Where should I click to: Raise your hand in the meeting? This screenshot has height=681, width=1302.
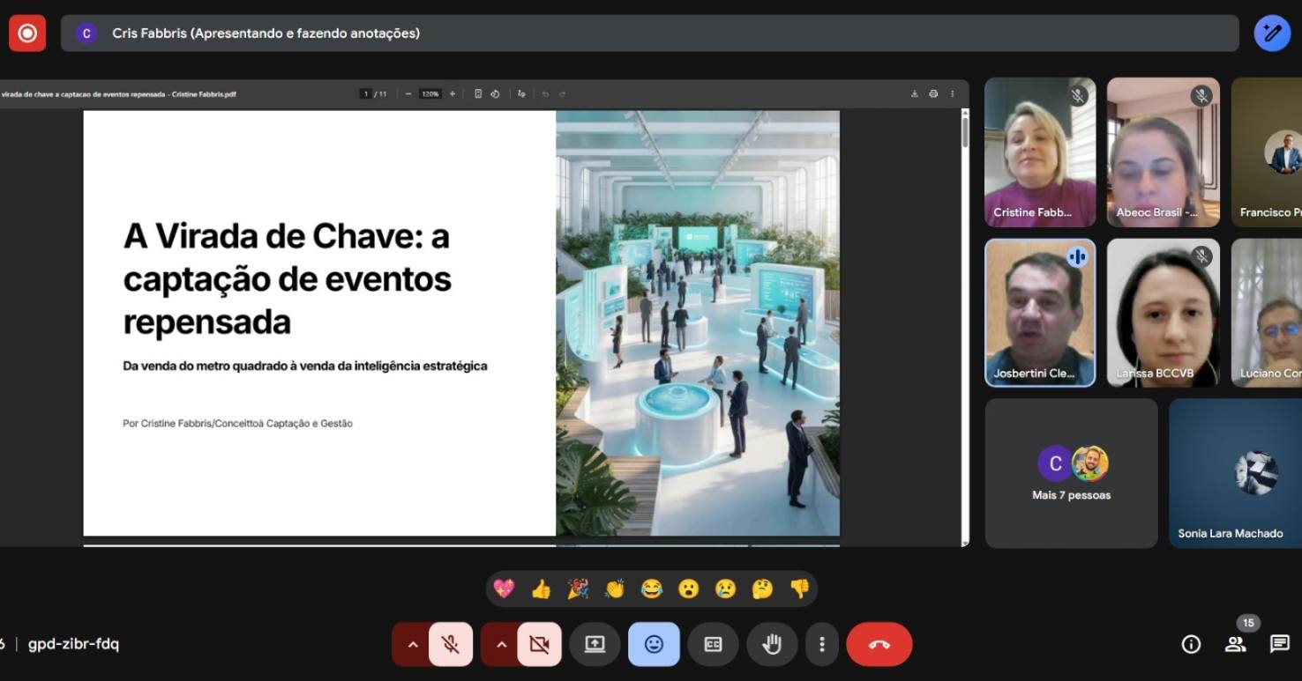pos(772,644)
